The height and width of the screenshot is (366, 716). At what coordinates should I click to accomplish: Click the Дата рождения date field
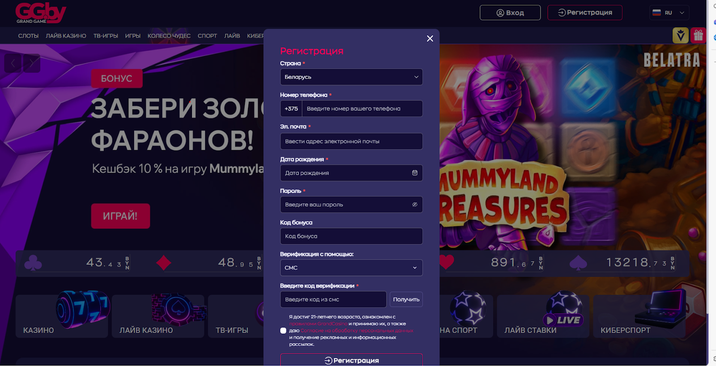[x=351, y=173]
